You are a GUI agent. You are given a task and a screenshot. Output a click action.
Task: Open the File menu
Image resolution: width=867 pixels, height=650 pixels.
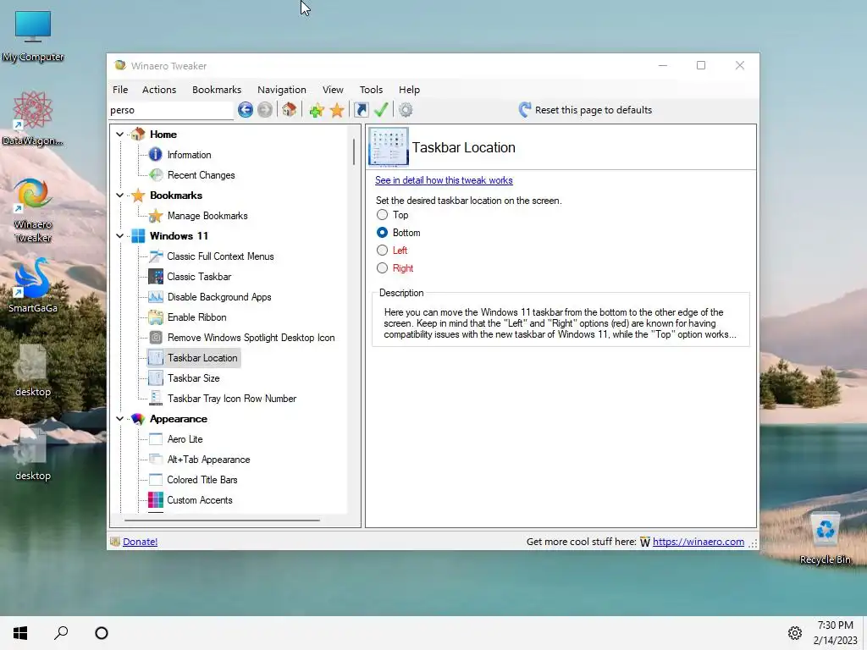(x=120, y=90)
